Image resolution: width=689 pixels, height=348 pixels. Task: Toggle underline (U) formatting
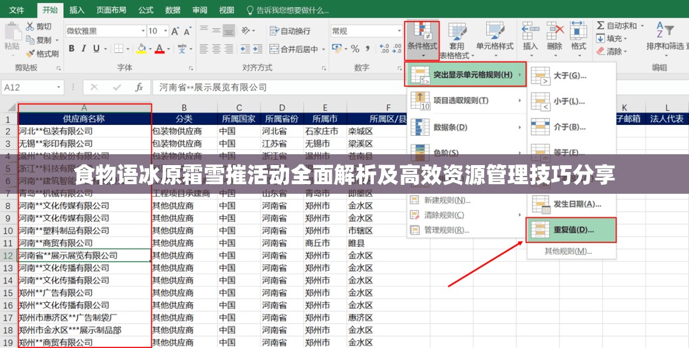point(96,49)
